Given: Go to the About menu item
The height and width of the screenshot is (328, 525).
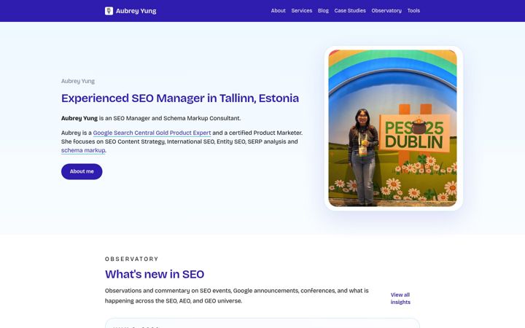Looking at the screenshot, I should click(279, 11).
